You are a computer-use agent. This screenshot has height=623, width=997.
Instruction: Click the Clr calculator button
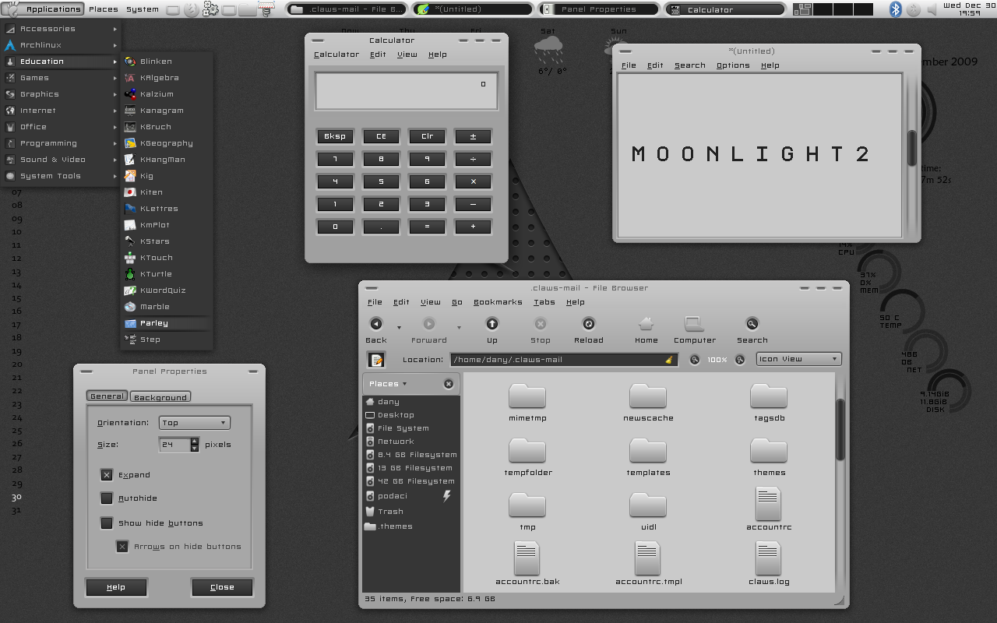pyautogui.click(x=428, y=136)
